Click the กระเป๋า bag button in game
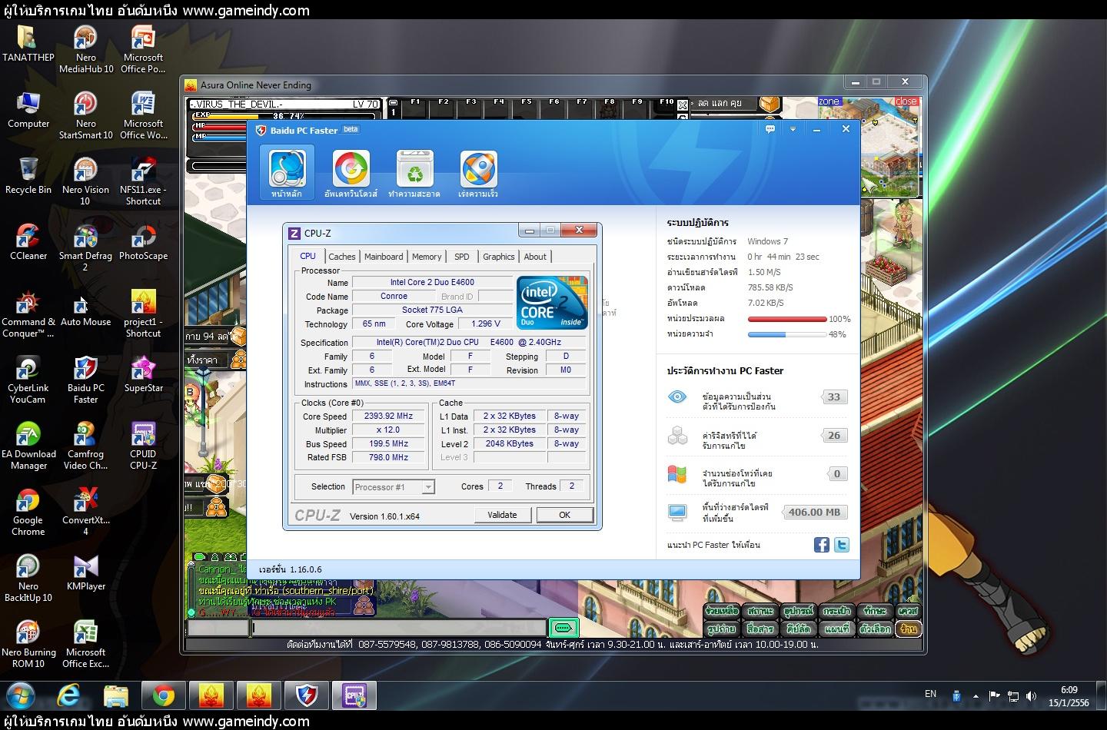1107x730 pixels. [x=836, y=611]
